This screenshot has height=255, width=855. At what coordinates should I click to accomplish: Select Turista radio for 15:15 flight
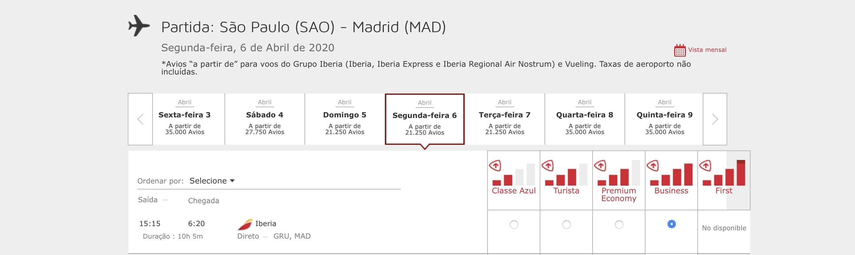point(567,225)
